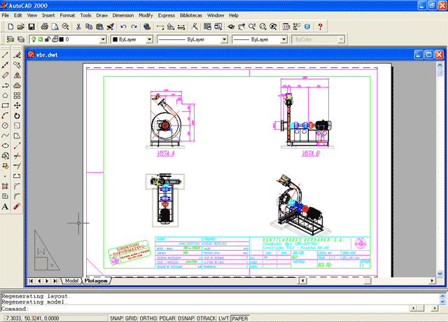
Task: Open Help with the question mark icon
Action: coord(320,27)
